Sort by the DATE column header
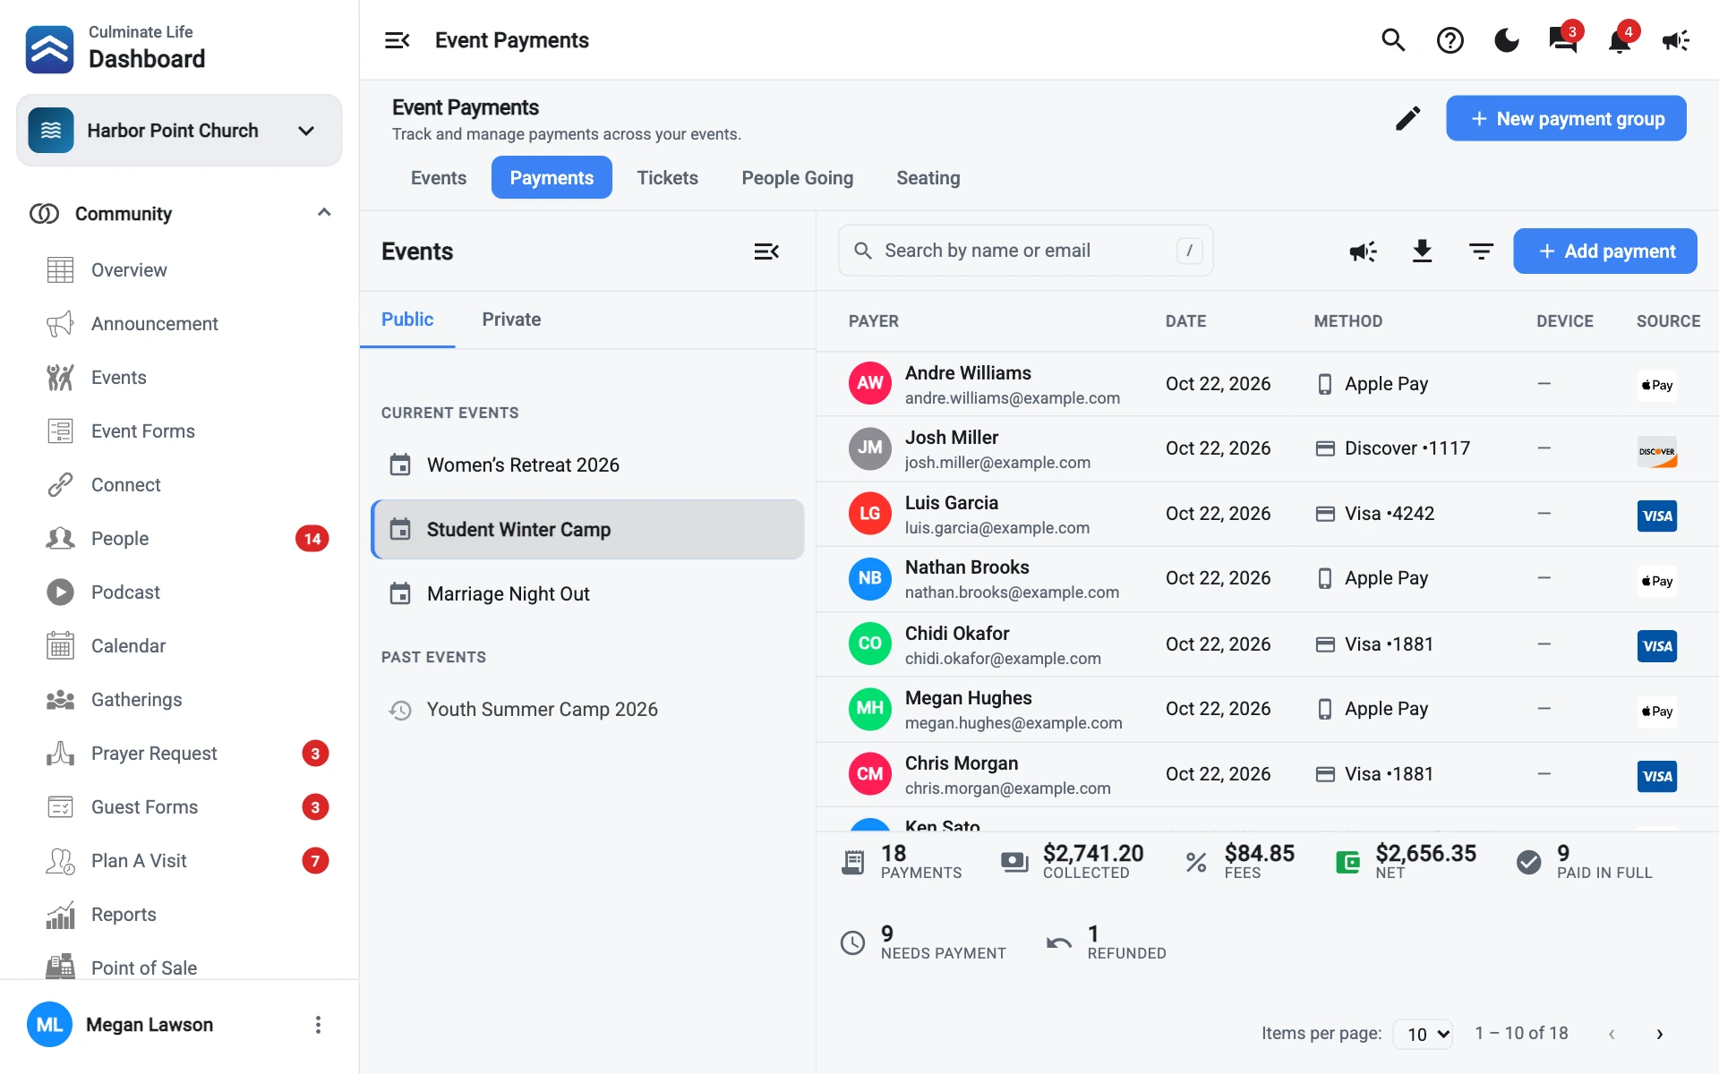The height and width of the screenshot is (1074, 1719). [x=1185, y=321]
